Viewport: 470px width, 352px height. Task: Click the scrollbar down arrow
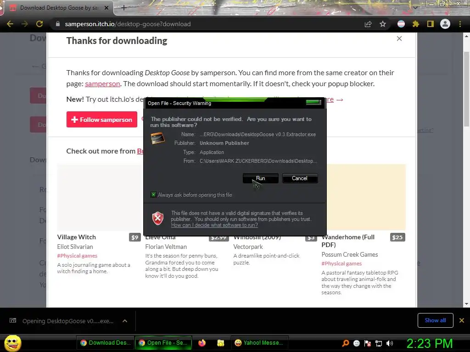click(x=466, y=304)
